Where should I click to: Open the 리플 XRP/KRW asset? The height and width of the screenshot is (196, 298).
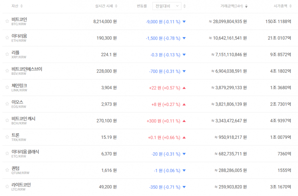click(x=19, y=54)
